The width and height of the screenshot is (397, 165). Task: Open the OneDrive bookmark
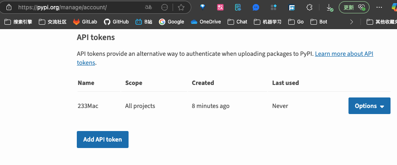tap(206, 22)
